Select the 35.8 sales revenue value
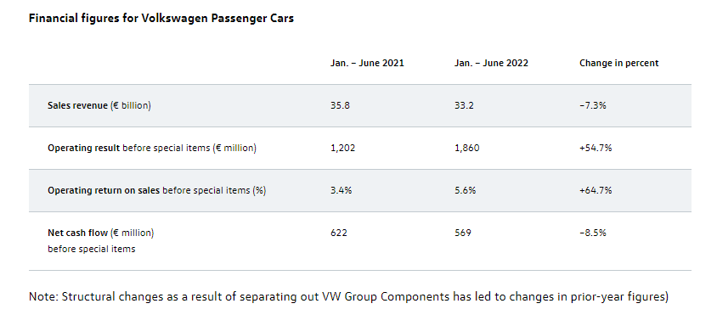The image size is (717, 326). [x=340, y=105]
